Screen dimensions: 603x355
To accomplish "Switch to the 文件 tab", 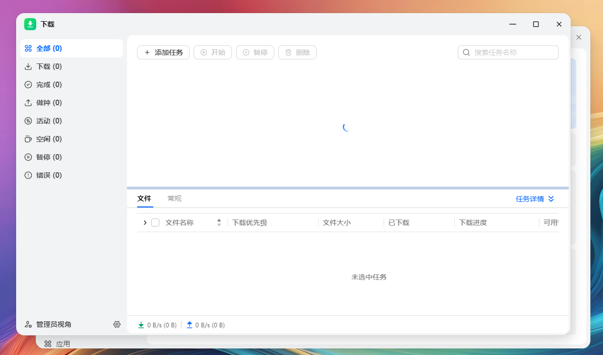I will click(144, 198).
